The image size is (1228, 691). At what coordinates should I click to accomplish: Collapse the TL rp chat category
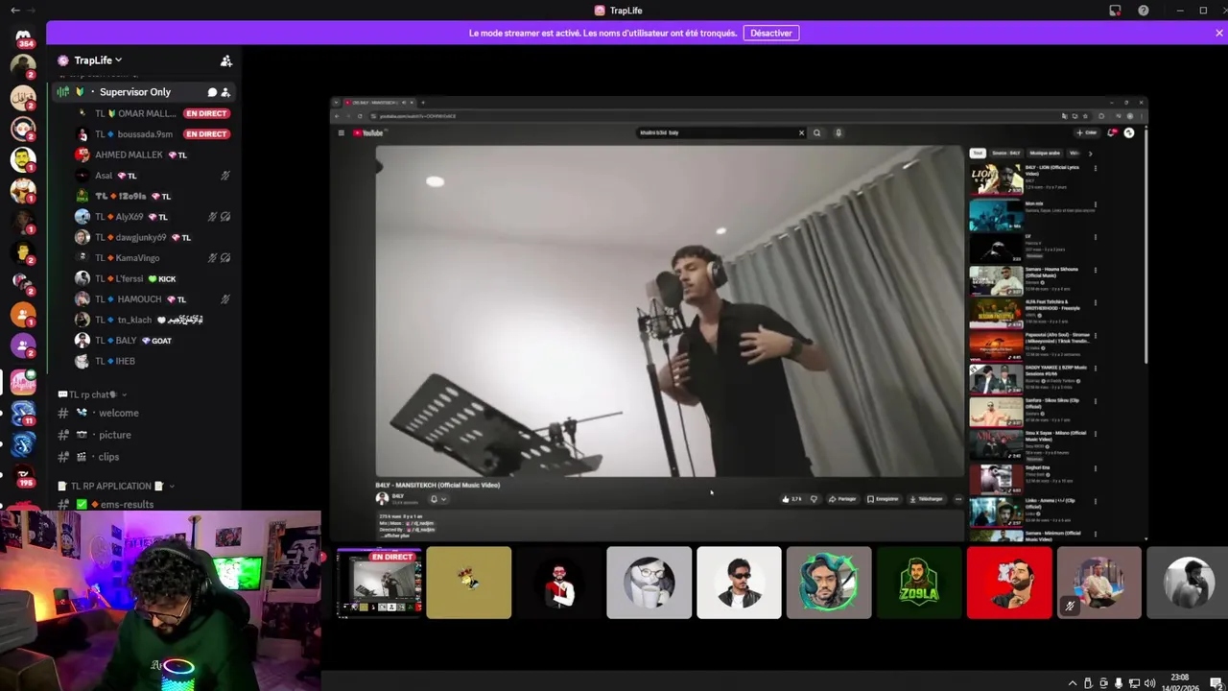92,394
